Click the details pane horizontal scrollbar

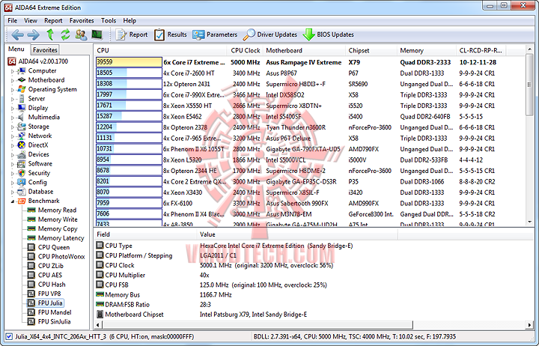(258, 325)
